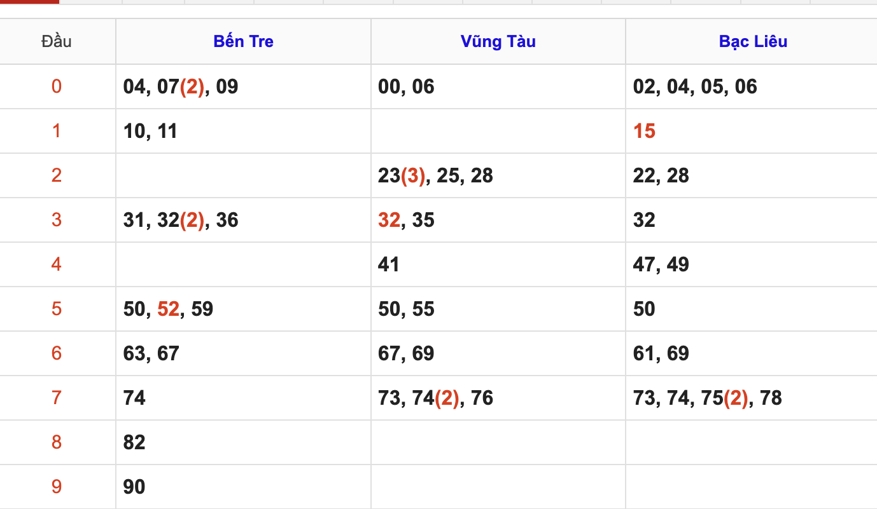Click the red 32 in Vũng Tàu column
The width and height of the screenshot is (877, 509).
pyautogui.click(x=389, y=221)
